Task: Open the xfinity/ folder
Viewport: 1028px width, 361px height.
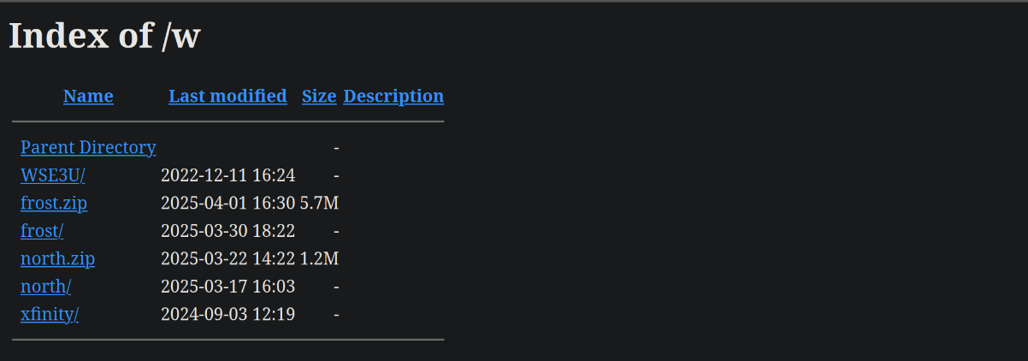Action: coord(50,315)
